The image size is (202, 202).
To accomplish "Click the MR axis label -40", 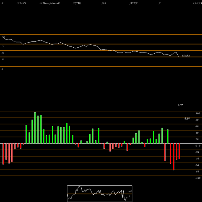I will (197, 159).
